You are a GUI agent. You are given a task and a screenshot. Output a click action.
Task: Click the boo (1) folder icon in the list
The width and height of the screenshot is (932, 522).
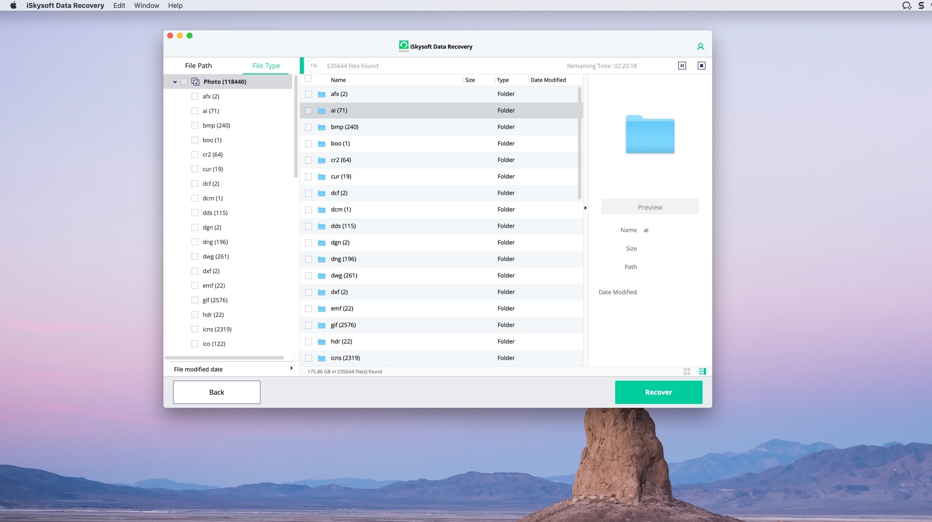(322, 144)
